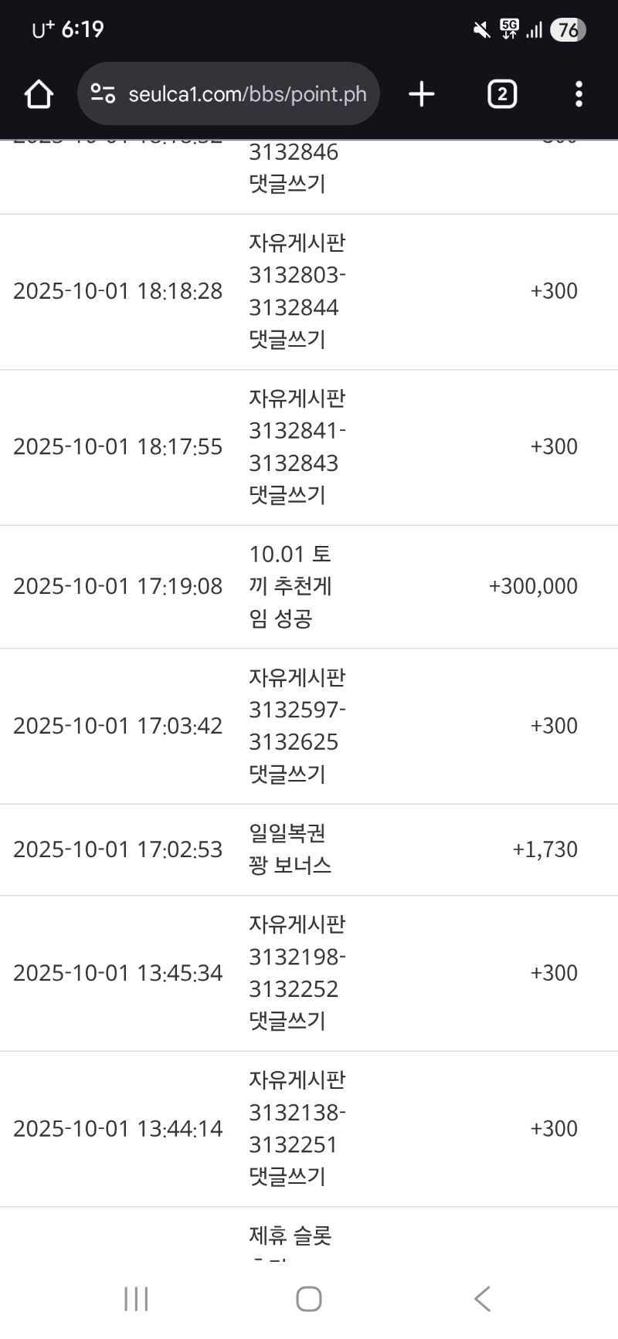Viewport: 618px width, 1339px height.
Task: Open the 17:03:42 free board comment entry
Action: tap(297, 726)
